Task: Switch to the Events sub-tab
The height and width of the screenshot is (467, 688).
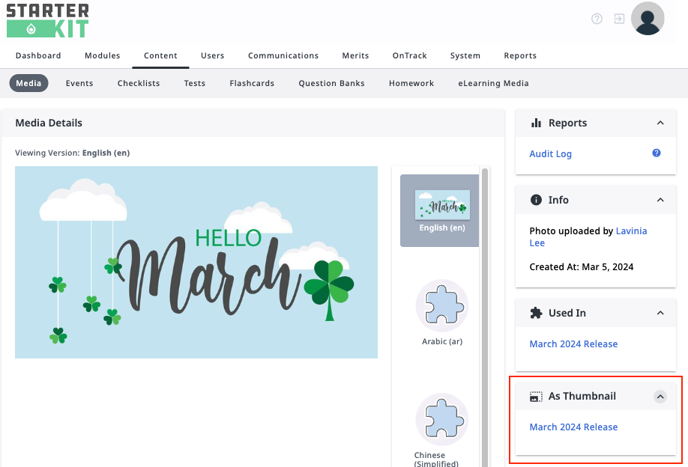Action: point(79,83)
